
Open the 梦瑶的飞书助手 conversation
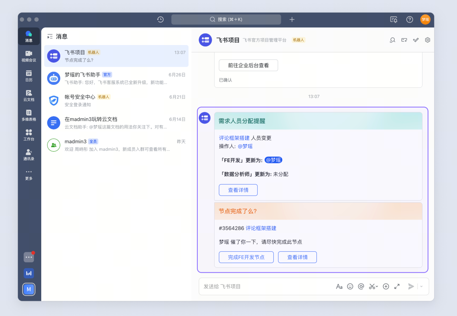pos(116,78)
